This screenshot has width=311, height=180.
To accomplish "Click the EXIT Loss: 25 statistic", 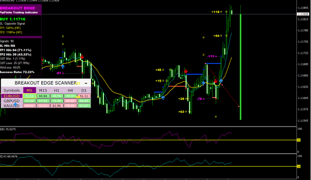I will [14, 63].
